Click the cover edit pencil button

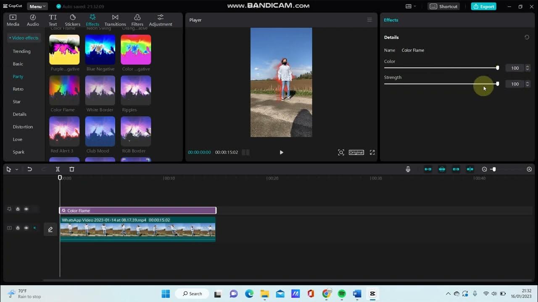(x=50, y=229)
